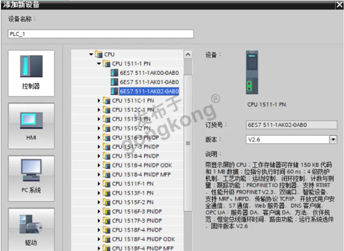Click folder icon of CPU 1518-4 PN/DP ODK
The image size is (344, 251).
(107, 165)
